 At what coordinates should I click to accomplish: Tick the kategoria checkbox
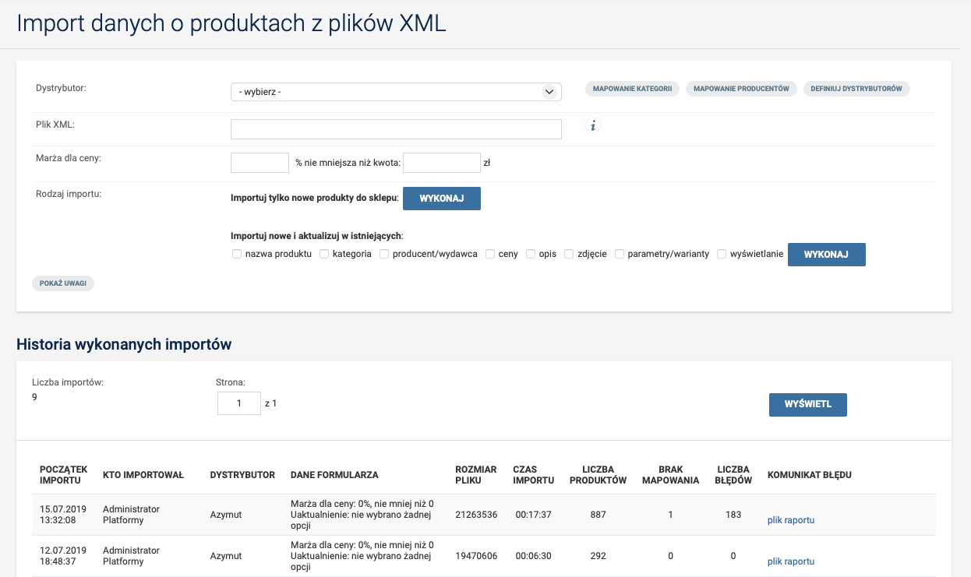coord(324,254)
